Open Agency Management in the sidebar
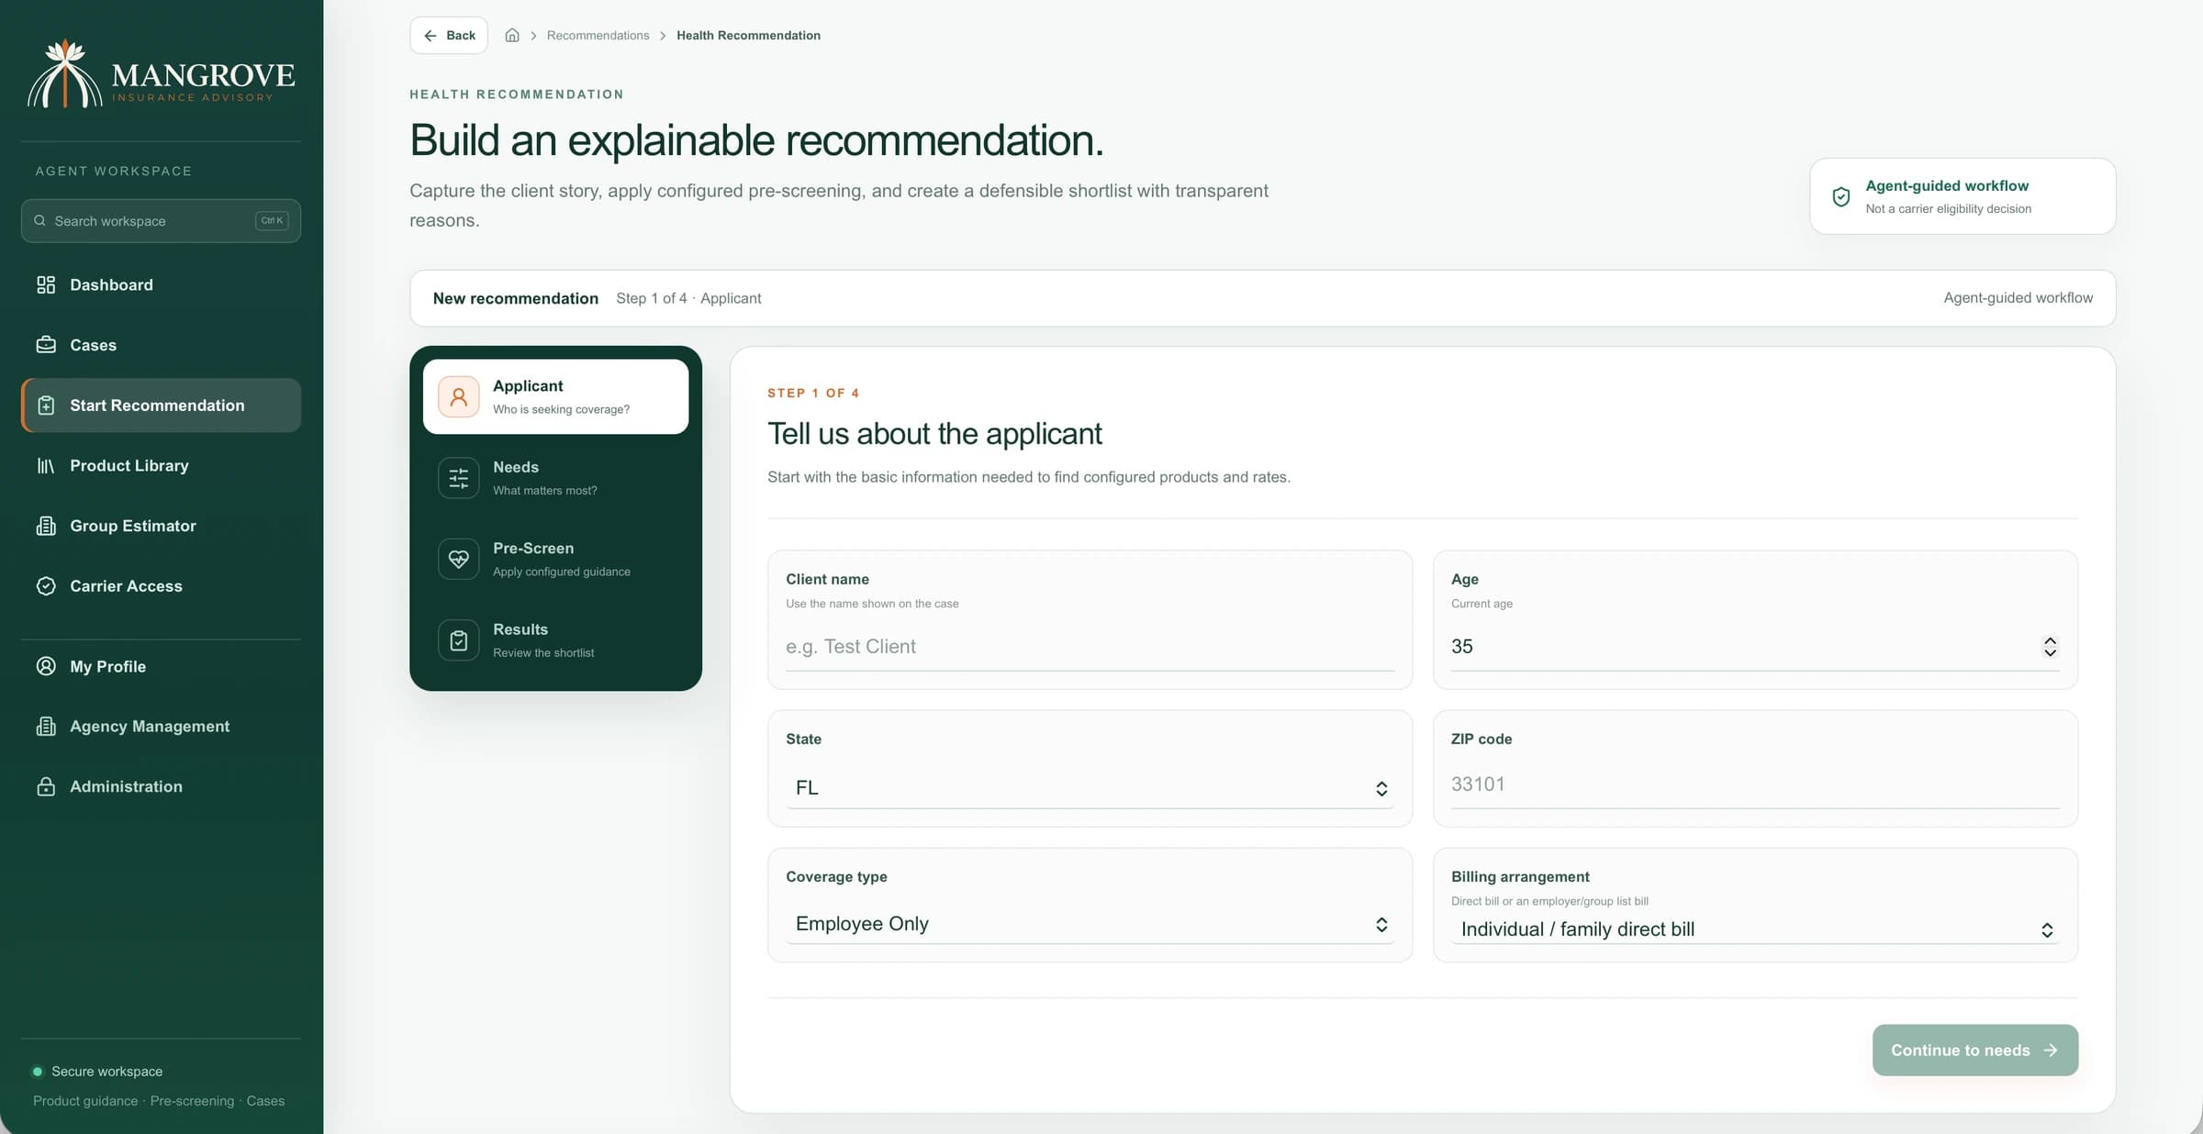 [x=161, y=727]
